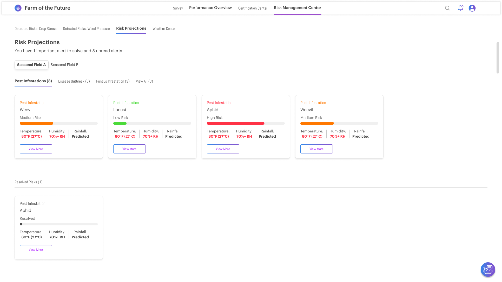Open the user profile avatar icon

tap(472, 8)
